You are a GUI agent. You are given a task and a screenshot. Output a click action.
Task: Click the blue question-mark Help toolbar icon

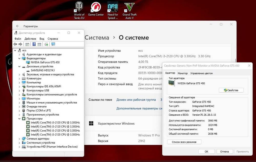34,44
